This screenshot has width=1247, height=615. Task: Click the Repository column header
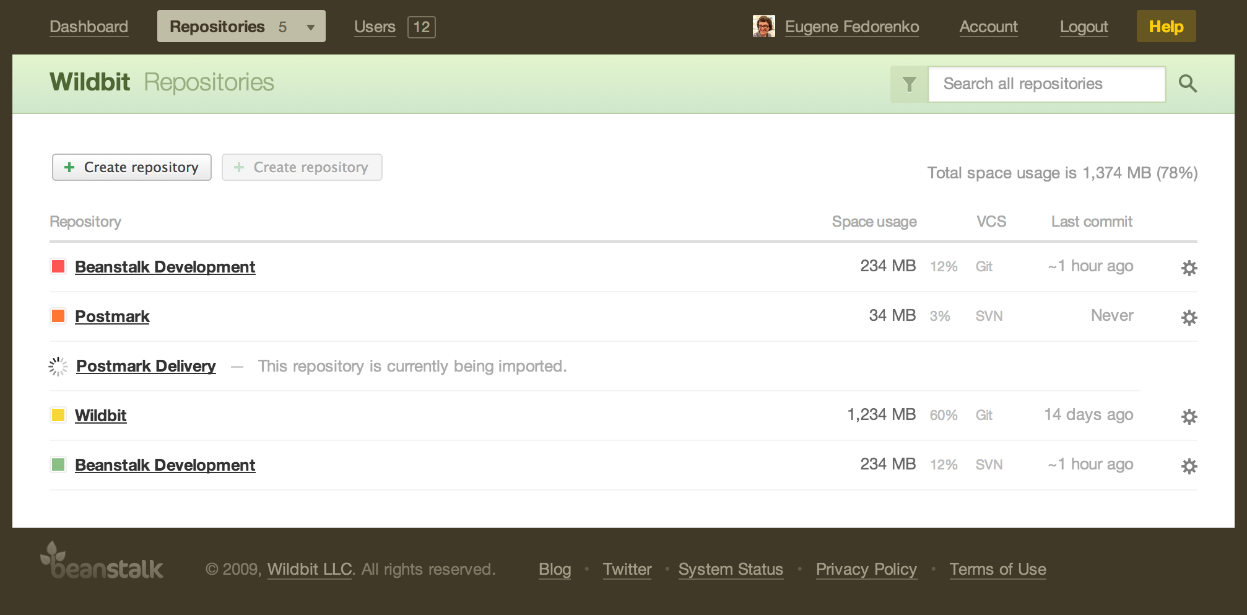[85, 222]
